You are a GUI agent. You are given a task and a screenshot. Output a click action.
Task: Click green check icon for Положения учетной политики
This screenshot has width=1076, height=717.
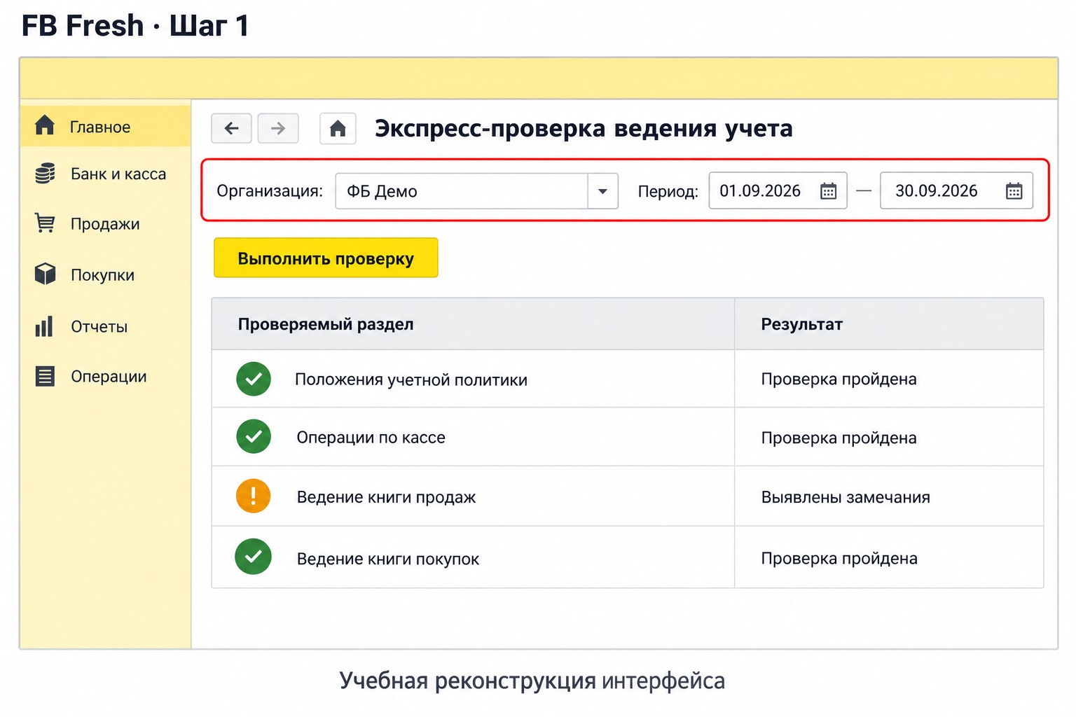[254, 379]
